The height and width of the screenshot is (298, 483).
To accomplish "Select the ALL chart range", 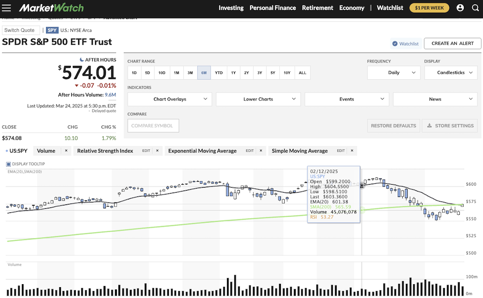I will (x=303, y=73).
